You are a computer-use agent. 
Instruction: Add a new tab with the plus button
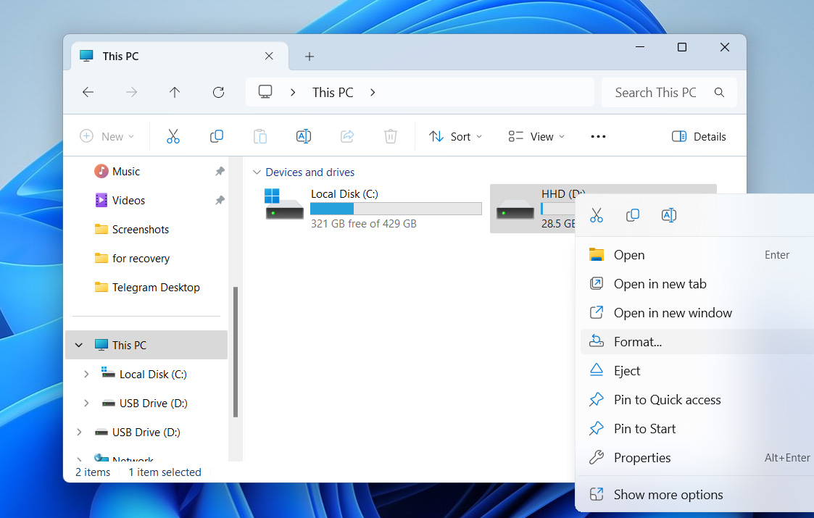[x=310, y=56]
